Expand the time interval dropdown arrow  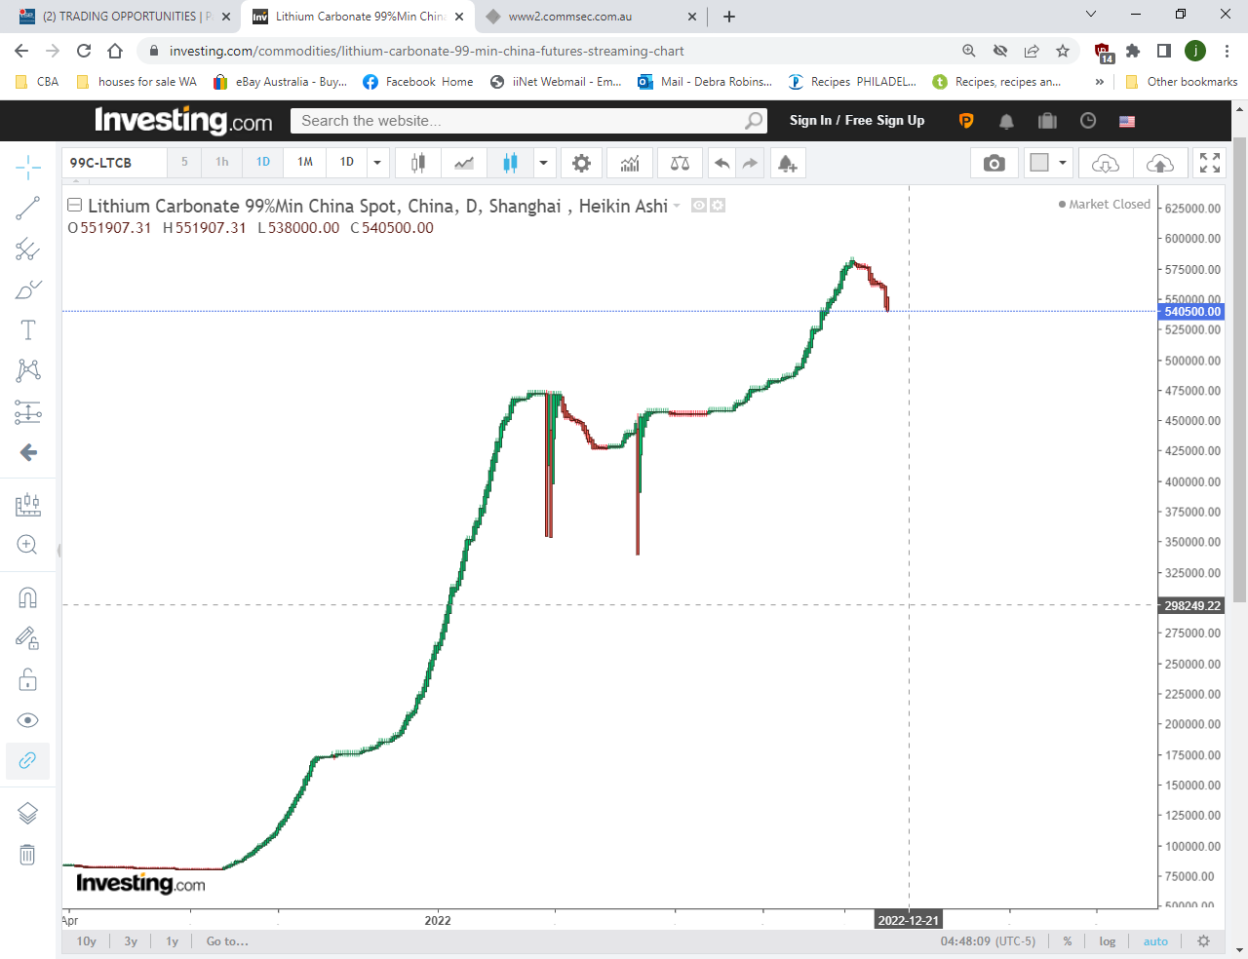coord(377,163)
